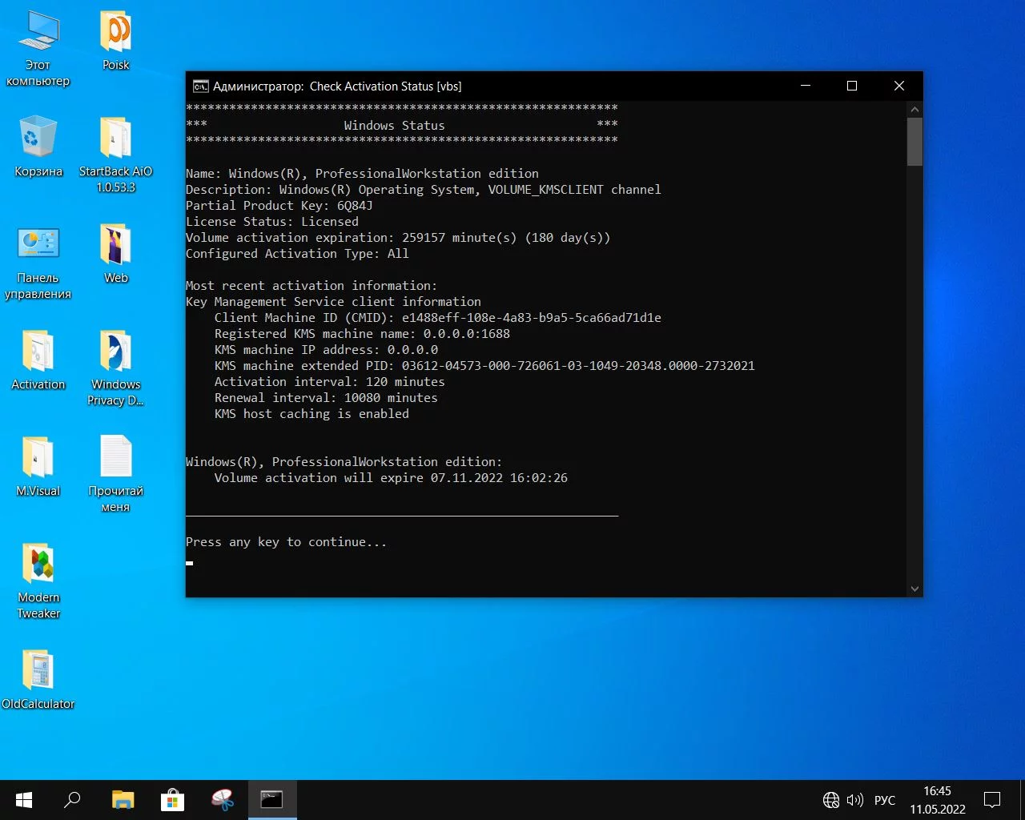Click the console scrollbar down arrow
This screenshot has height=820, width=1025.
pyautogui.click(x=914, y=589)
